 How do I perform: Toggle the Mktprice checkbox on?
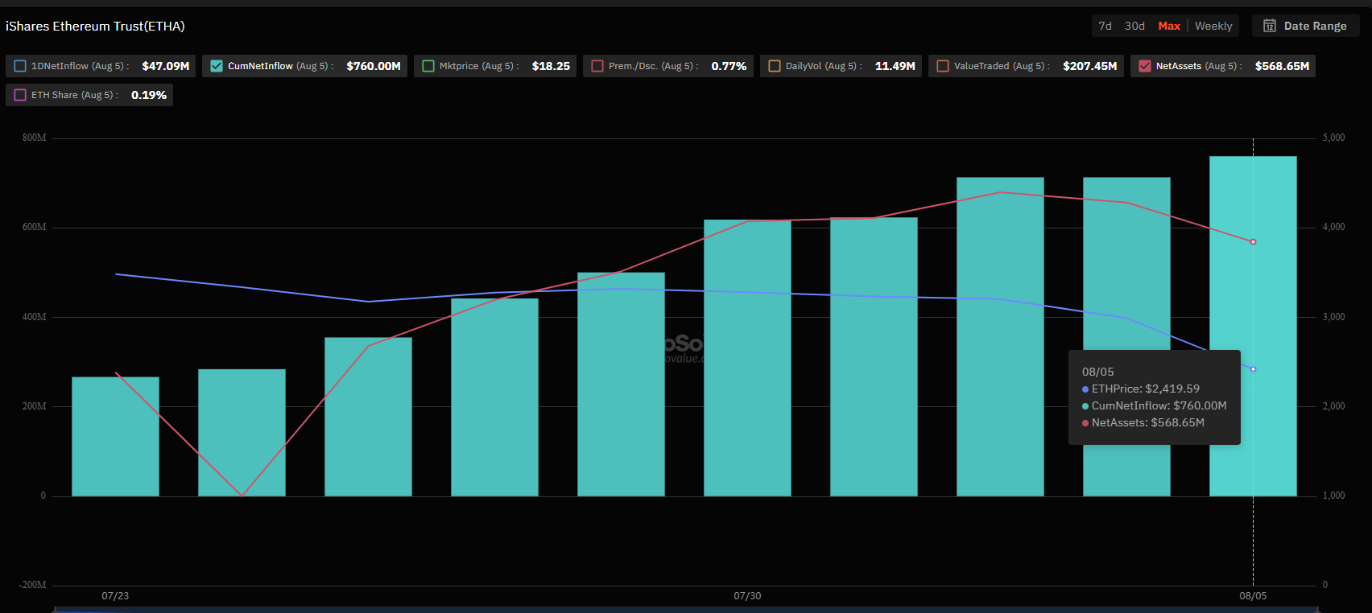click(x=428, y=66)
